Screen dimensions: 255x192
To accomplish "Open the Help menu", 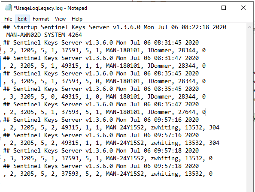I will coord(77,19).
